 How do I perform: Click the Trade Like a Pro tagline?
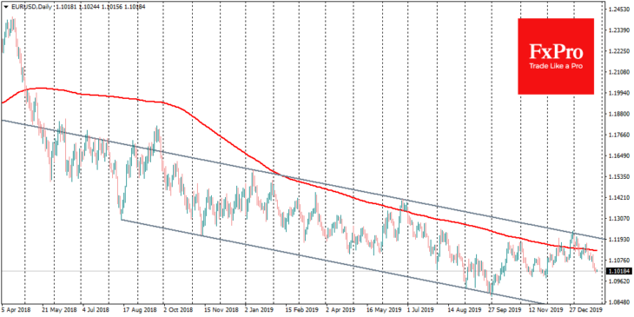pyautogui.click(x=556, y=66)
